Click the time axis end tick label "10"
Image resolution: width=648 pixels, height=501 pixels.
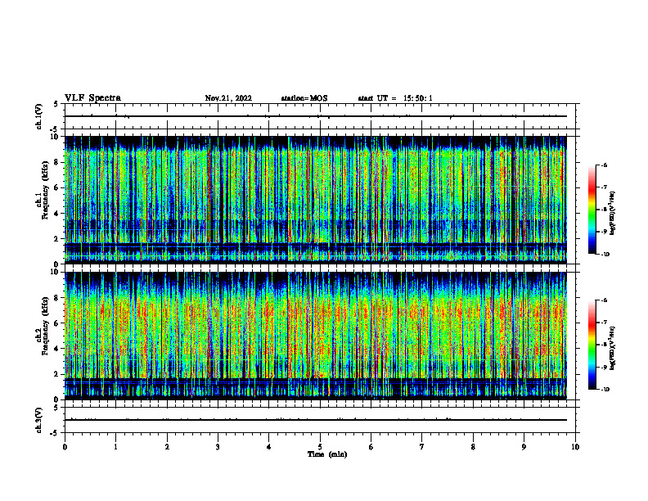pyautogui.click(x=575, y=447)
